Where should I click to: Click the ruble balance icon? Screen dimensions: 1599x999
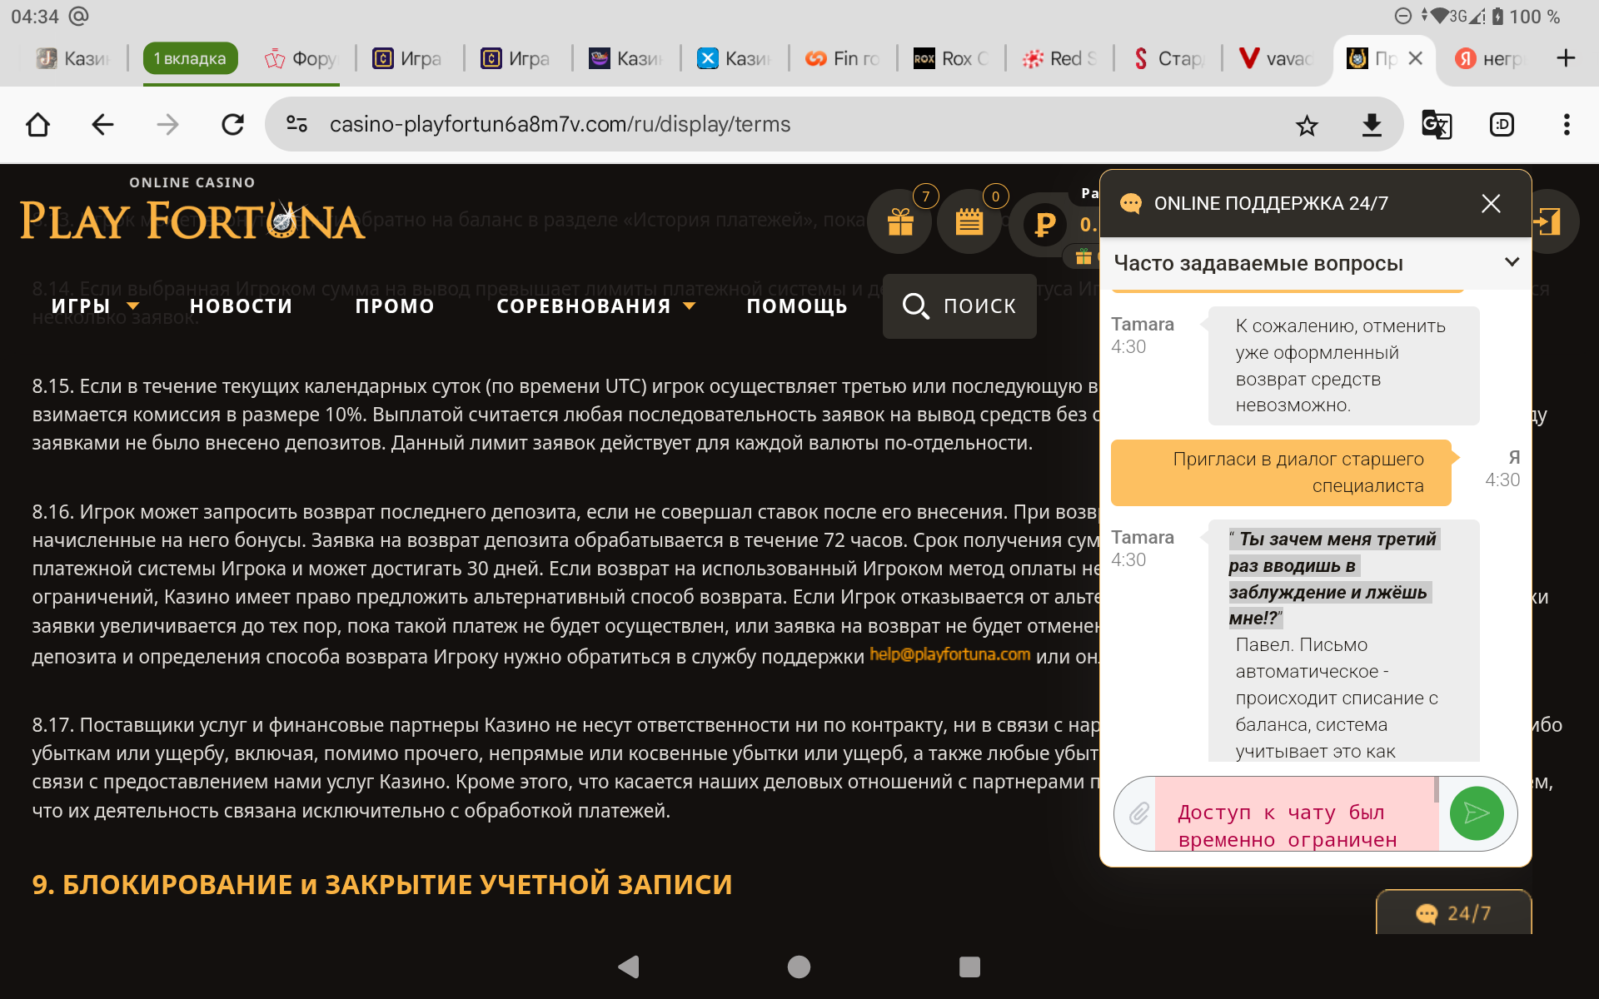tap(1044, 224)
